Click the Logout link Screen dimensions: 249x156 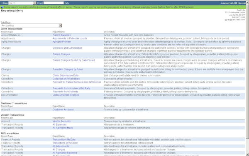click(242, 3)
